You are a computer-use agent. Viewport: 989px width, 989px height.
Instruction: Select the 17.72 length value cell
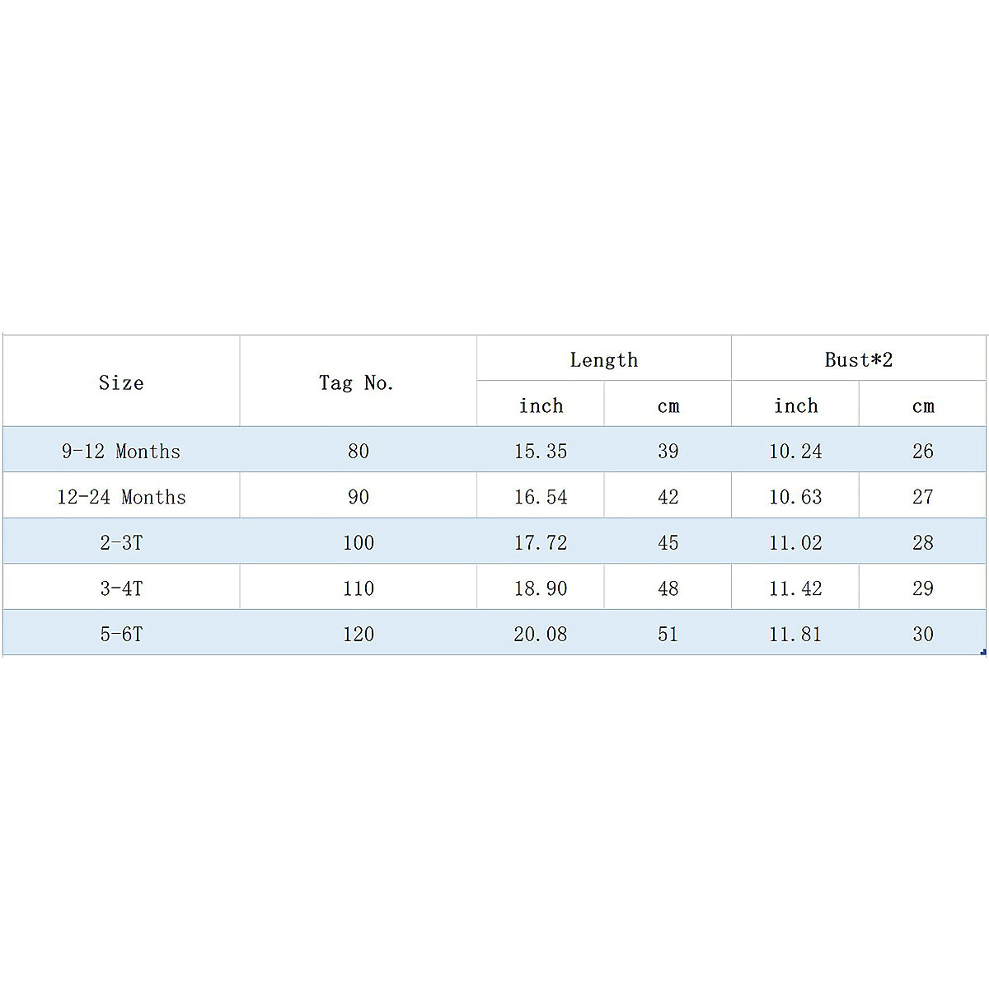(541, 542)
